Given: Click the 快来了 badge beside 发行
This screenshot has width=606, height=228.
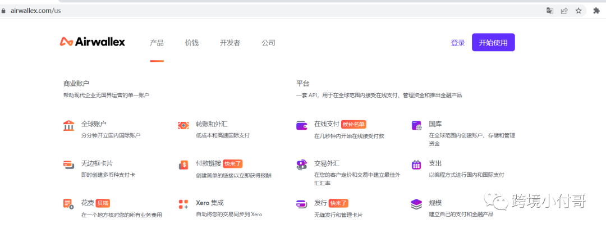Looking at the screenshot, I should (x=339, y=203).
